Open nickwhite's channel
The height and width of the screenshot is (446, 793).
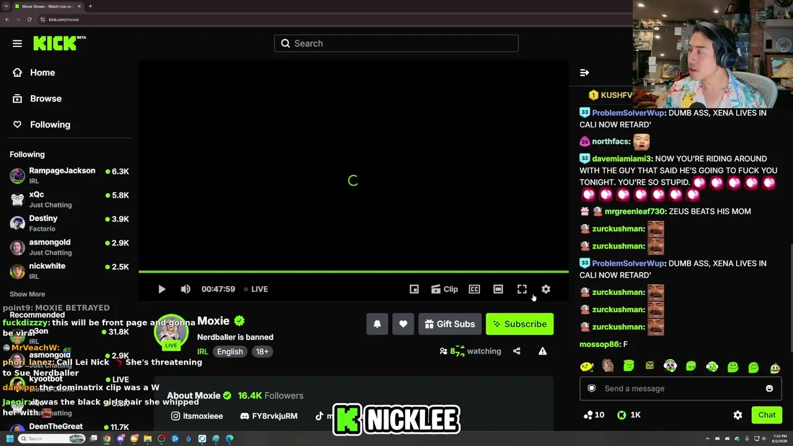click(x=69, y=271)
